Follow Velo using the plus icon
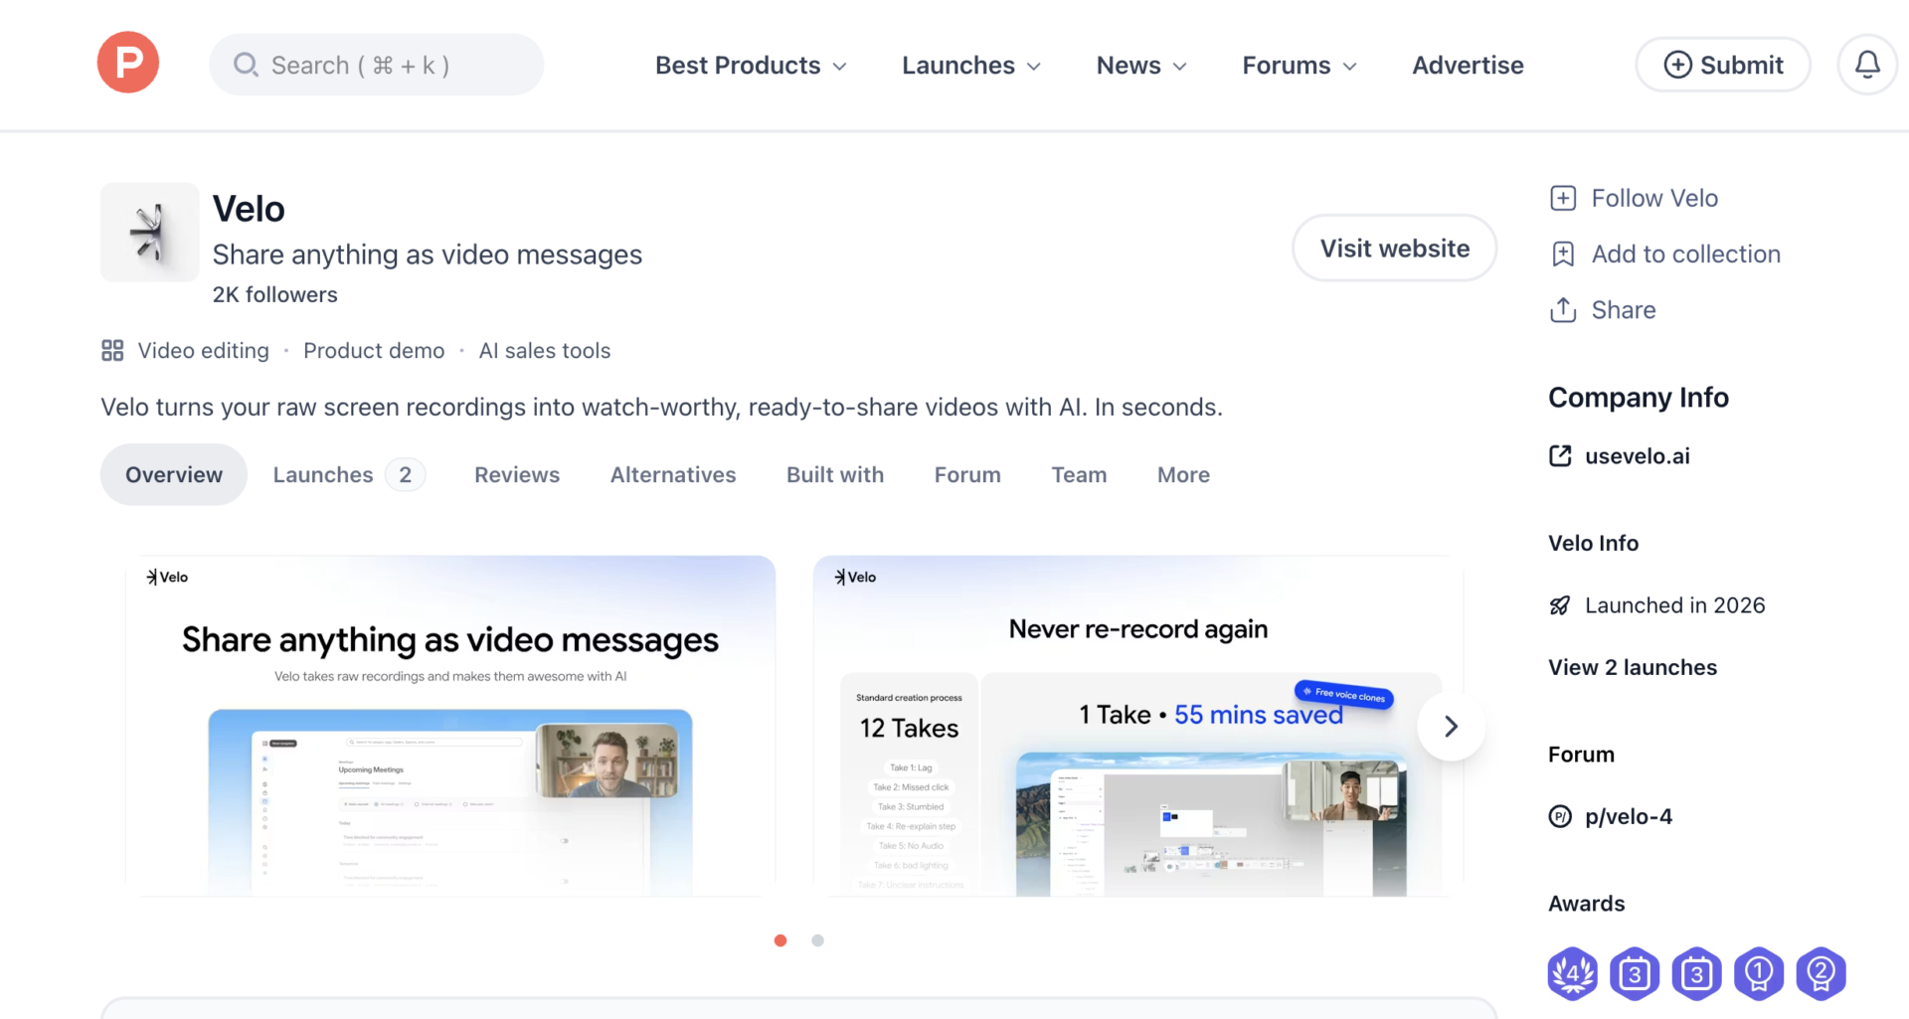Screen dimensions: 1909x1019 pos(1563,198)
